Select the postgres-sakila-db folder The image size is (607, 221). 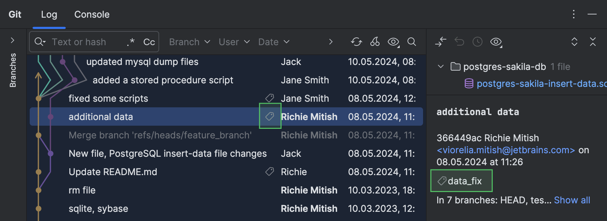pos(504,67)
